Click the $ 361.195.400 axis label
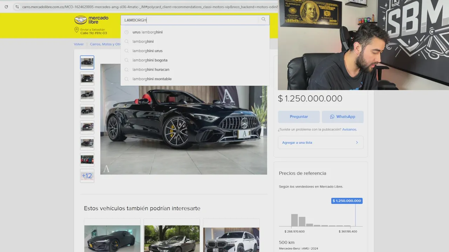This screenshot has height=252, width=449. [x=348, y=232]
